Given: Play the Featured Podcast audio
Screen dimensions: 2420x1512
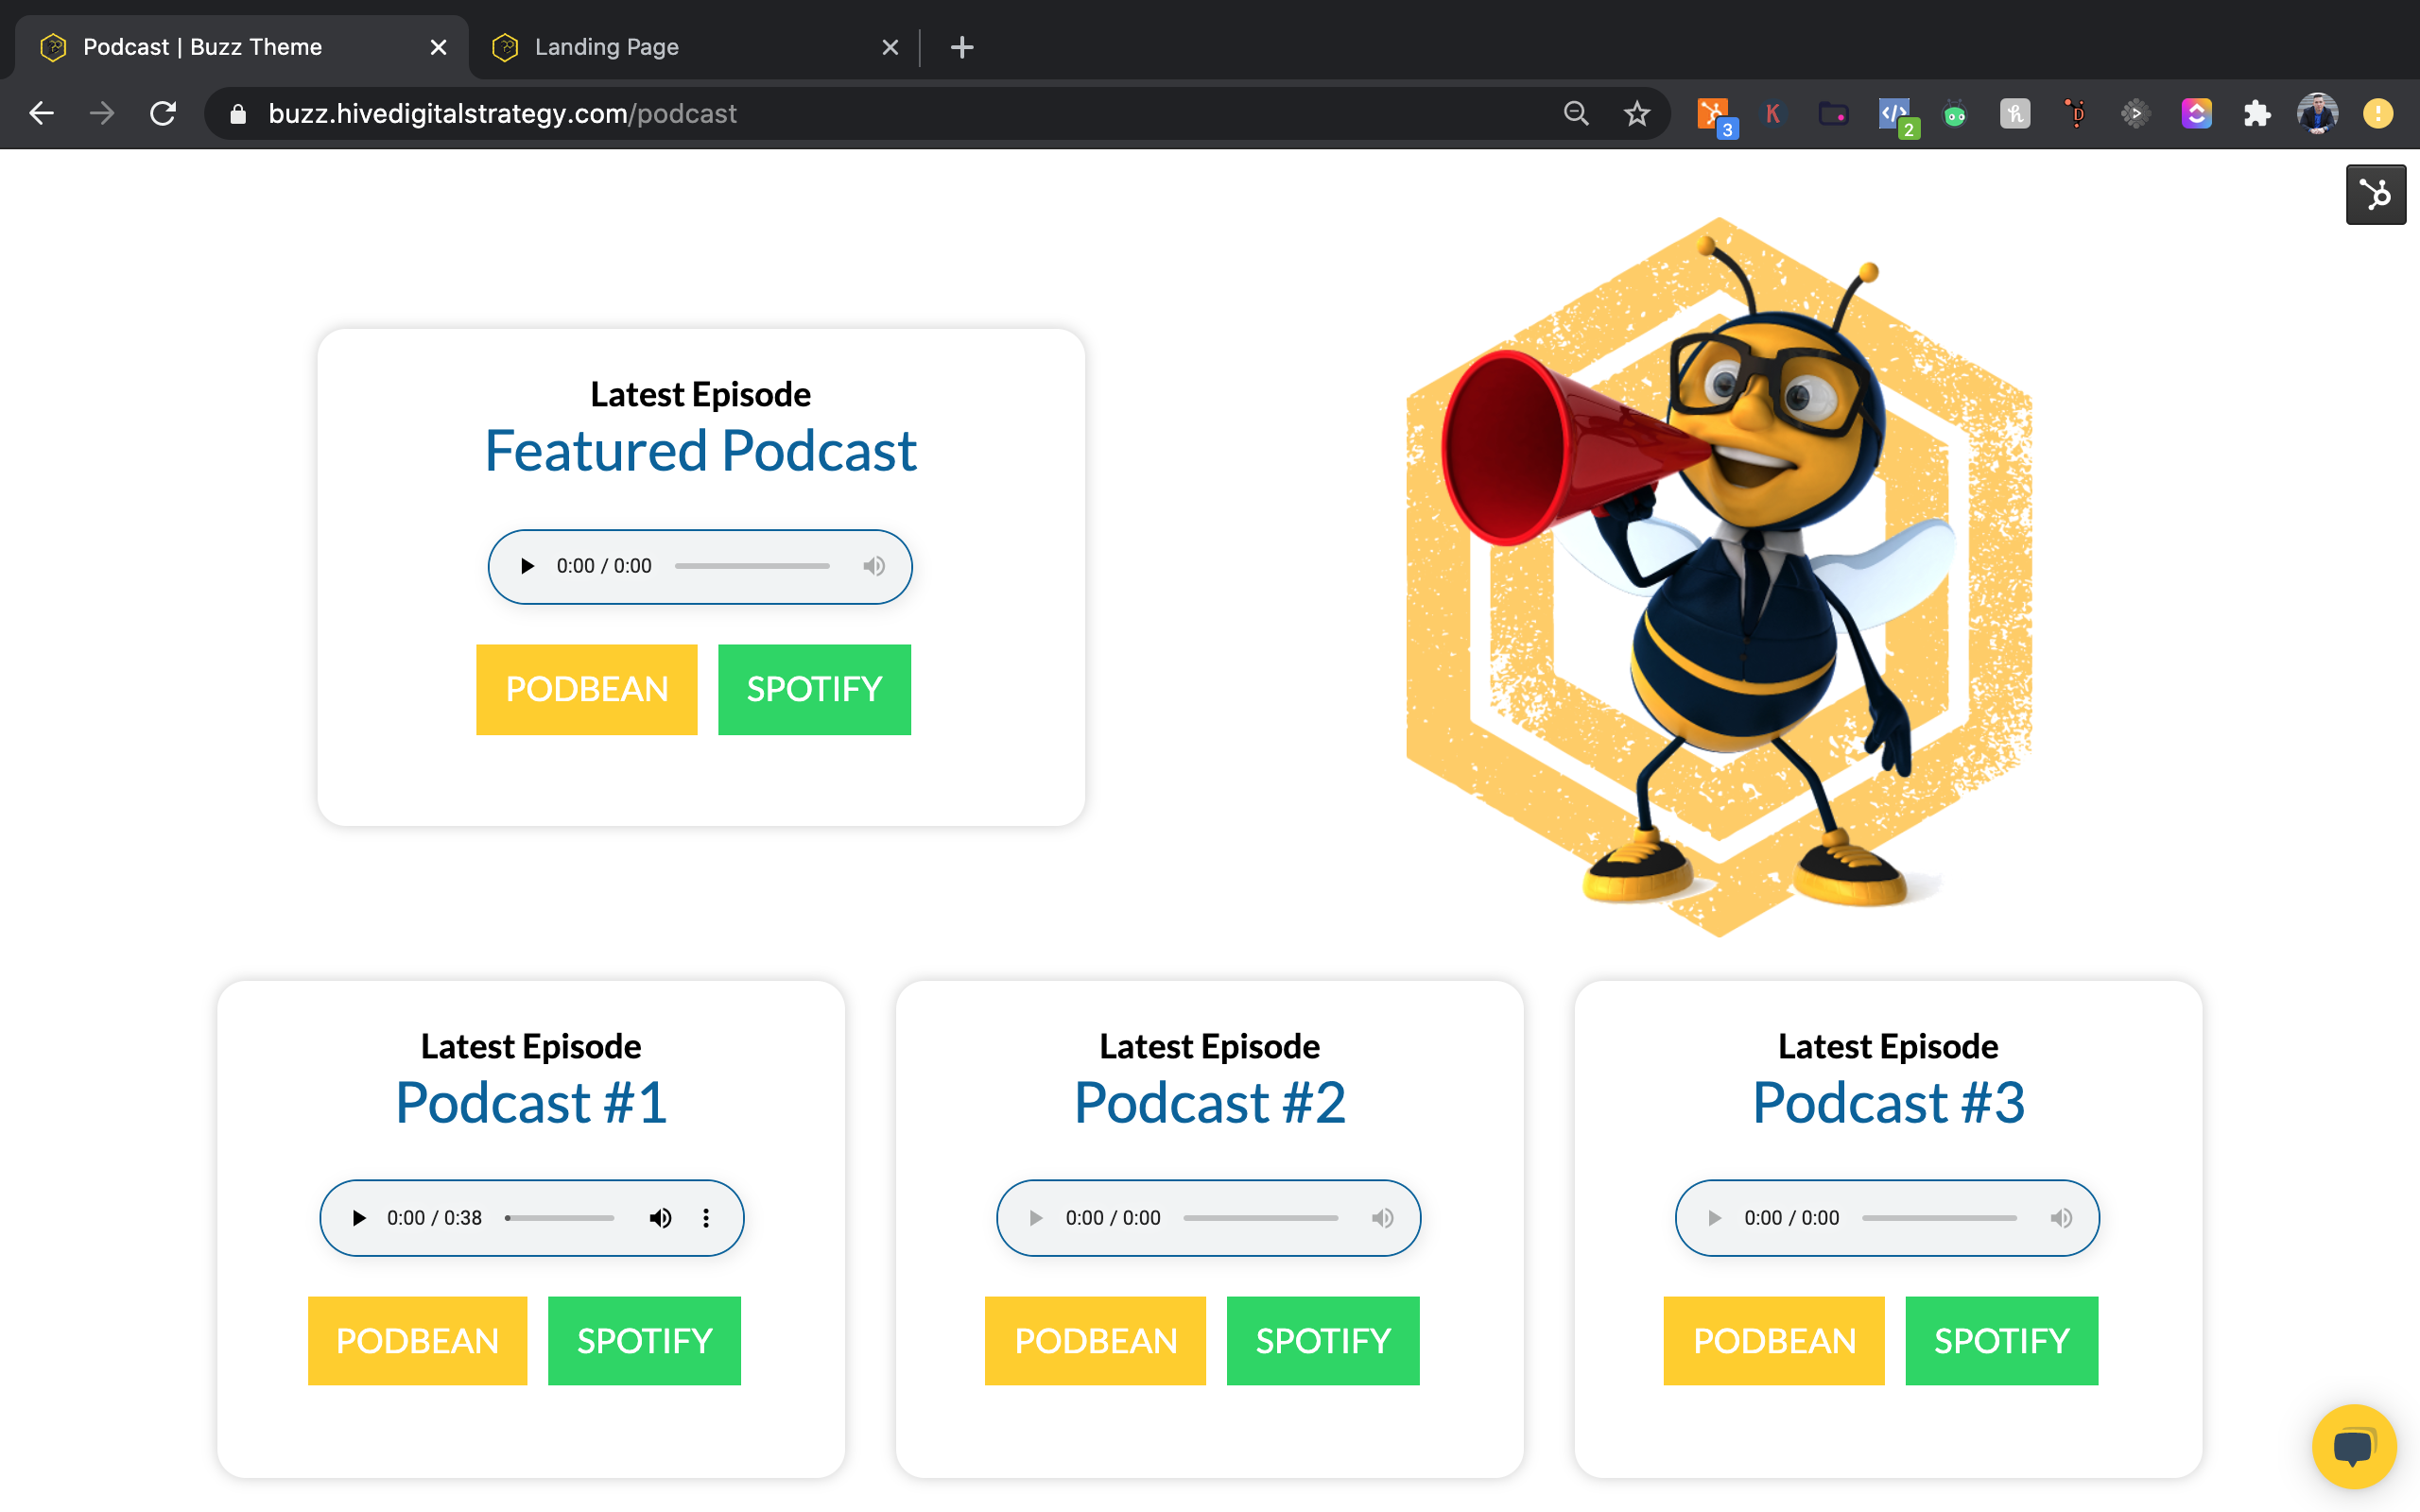Looking at the screenshot, I should coord(527,566).
